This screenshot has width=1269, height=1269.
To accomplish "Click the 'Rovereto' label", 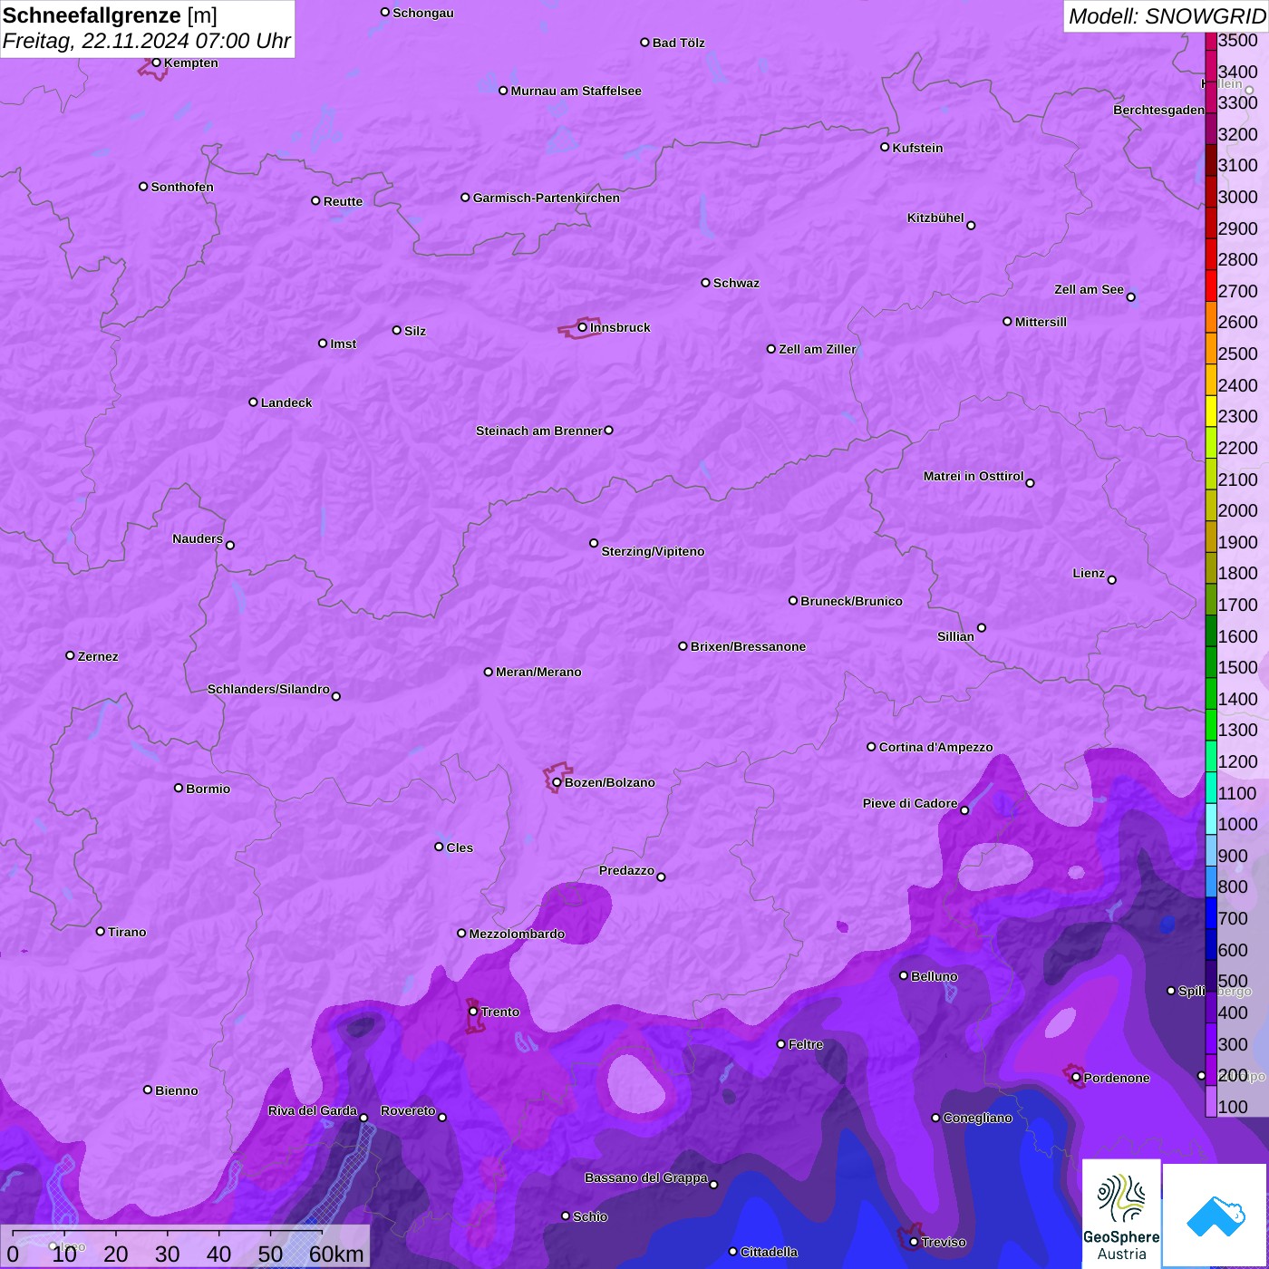I will [408, 1110].
